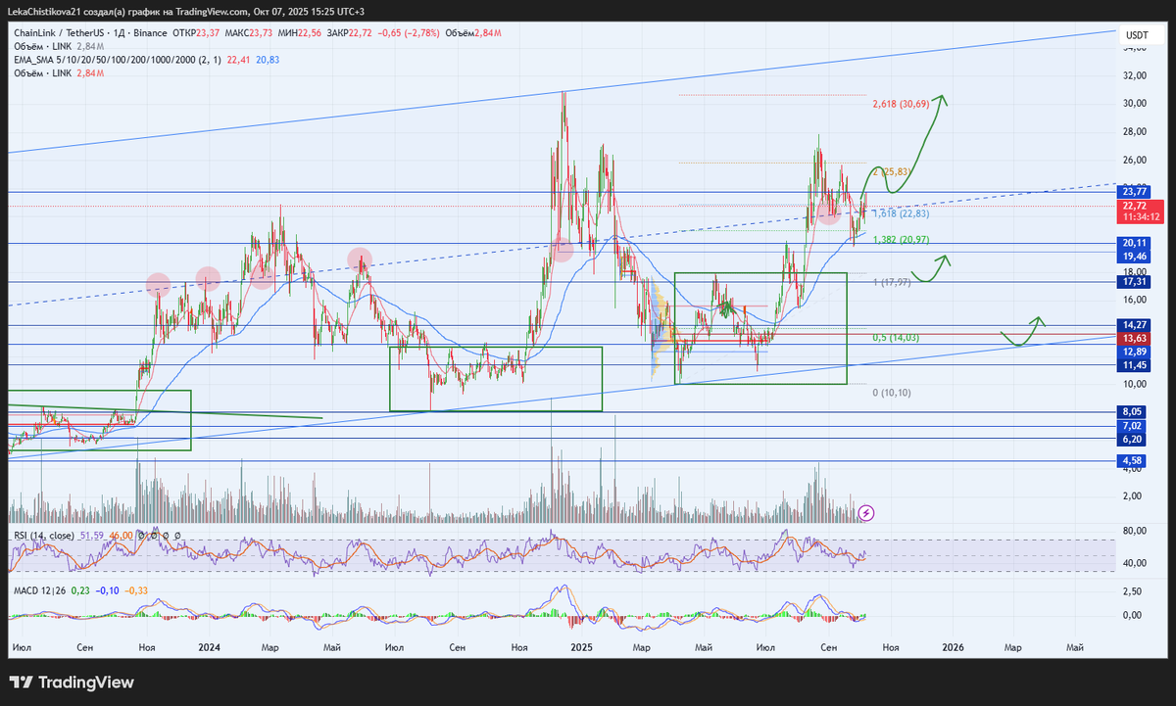Click the 11,45 price label on axis
Screen dimensions: 1176x706
[x=1134, y=364]
